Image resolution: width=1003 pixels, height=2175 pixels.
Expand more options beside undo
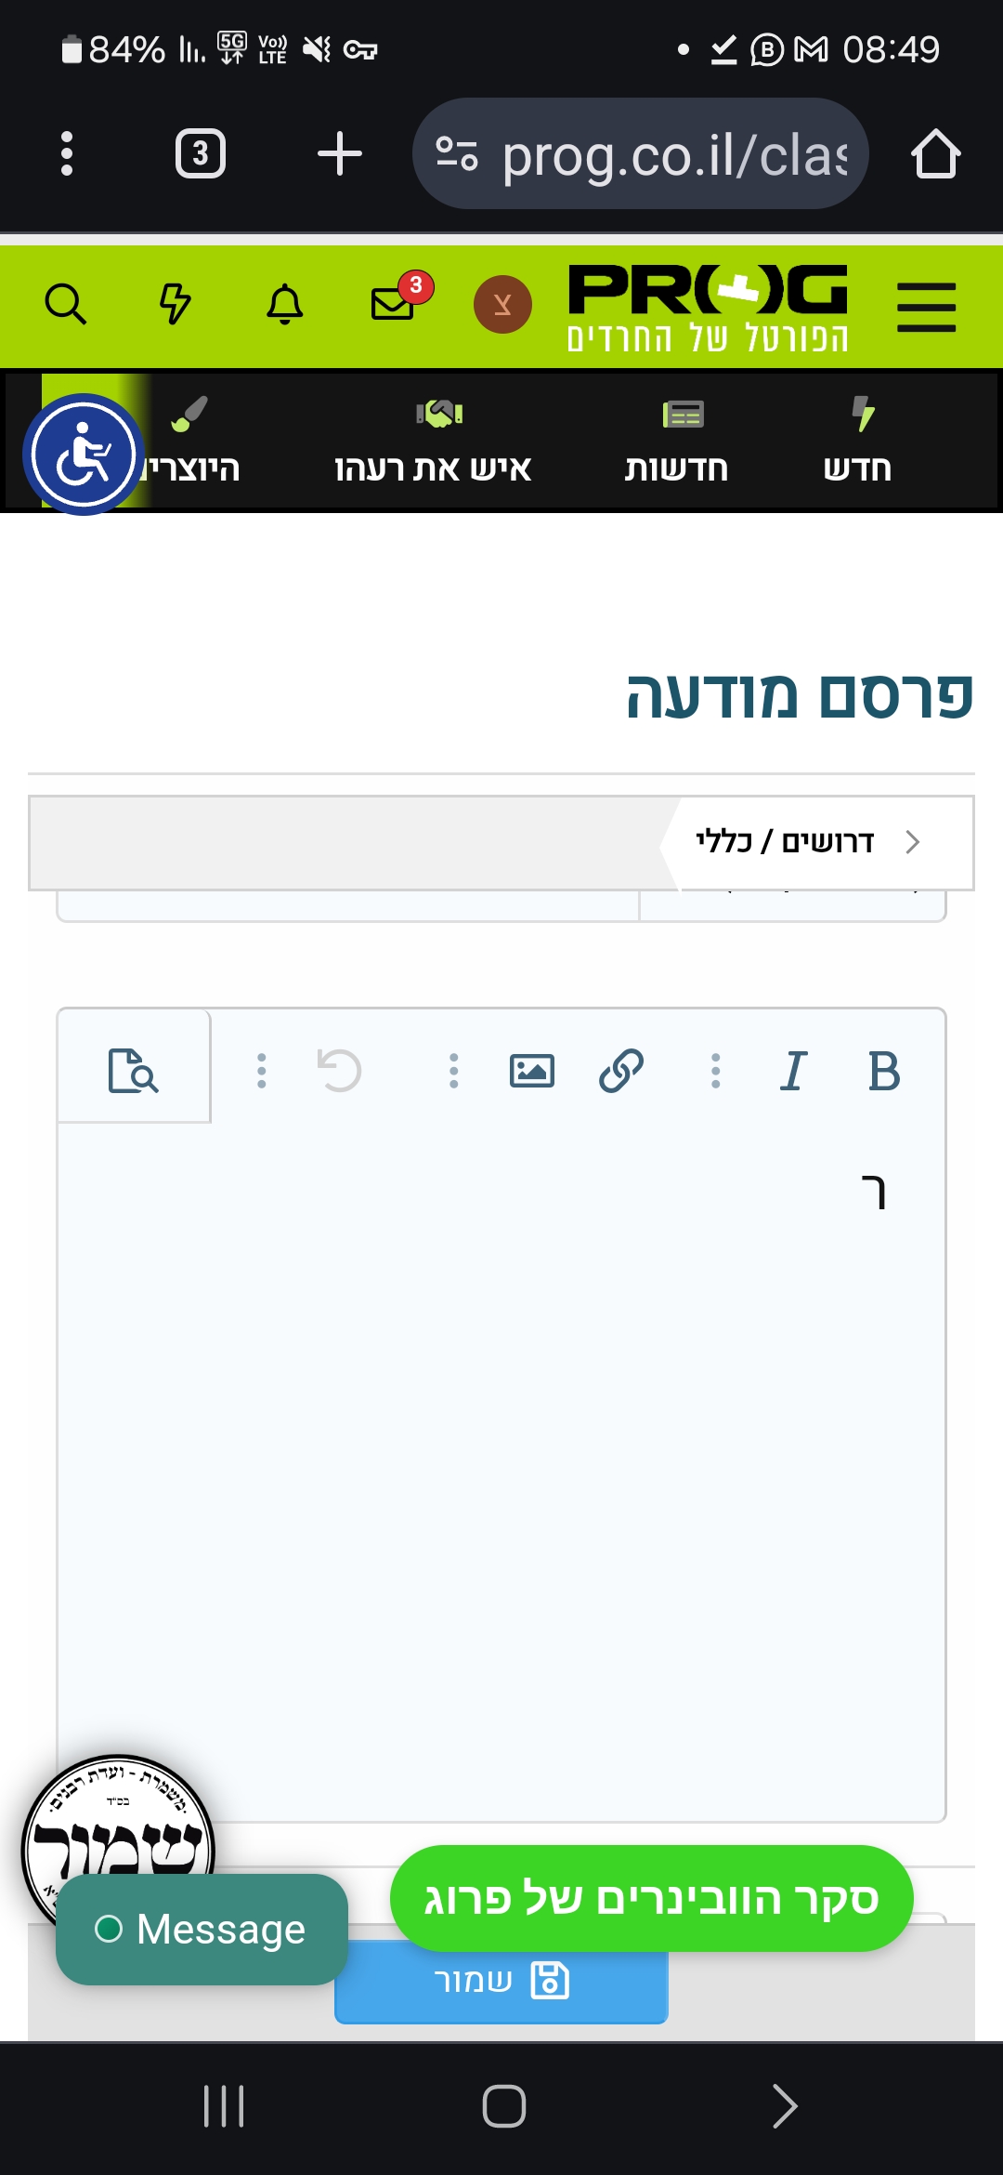point(262,1071)
